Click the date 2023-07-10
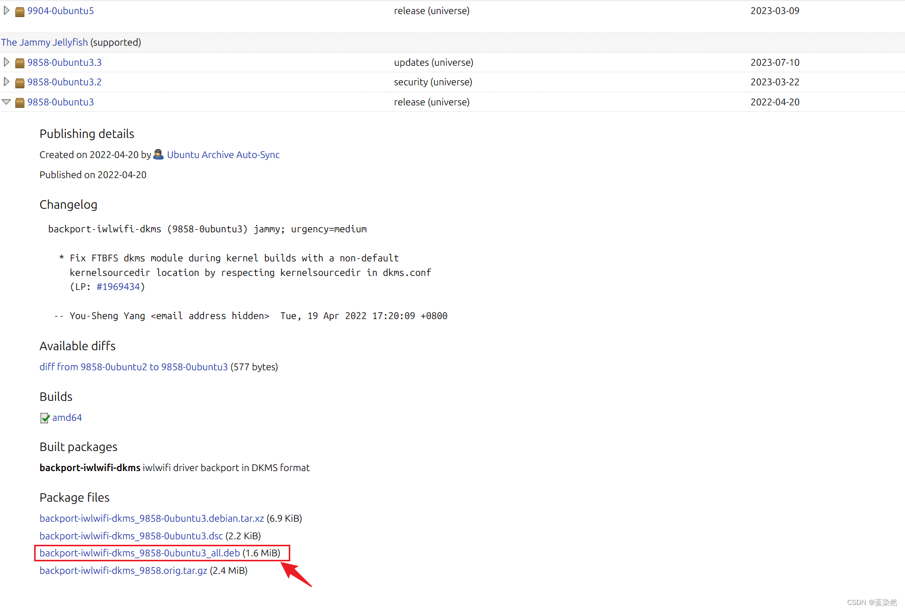905x611 pixels. (x=775, y=62)
